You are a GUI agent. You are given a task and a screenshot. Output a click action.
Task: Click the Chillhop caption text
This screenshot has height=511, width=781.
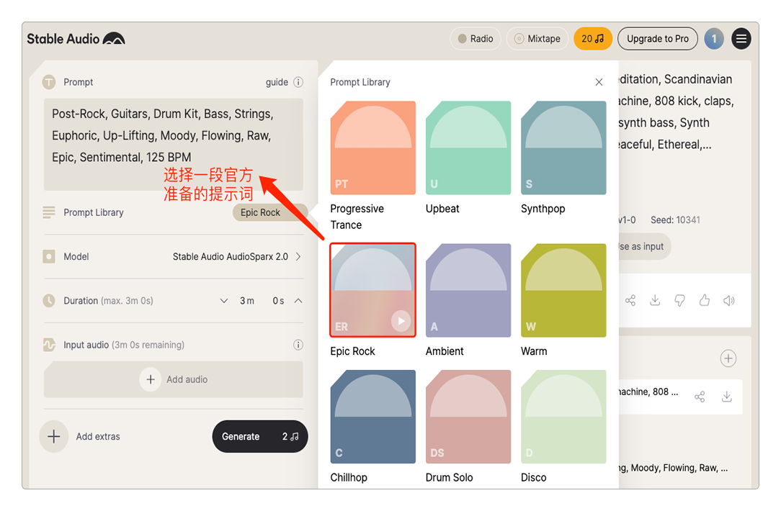coord(349,478)
